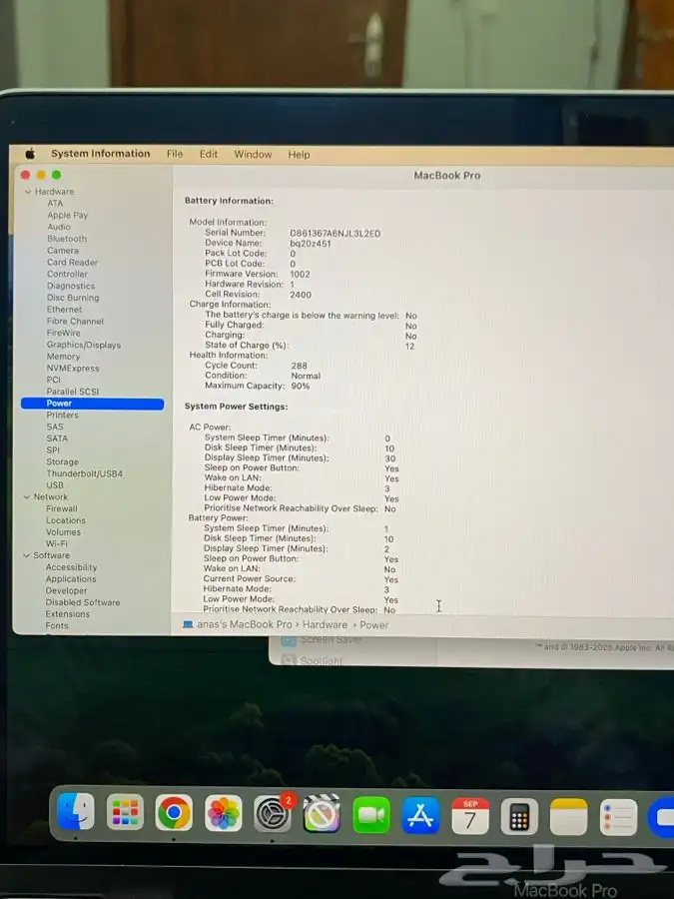Select SPI in the sidebar
Image resolution: width=674 pixels, height=899 pixels.
click(53, 450)
